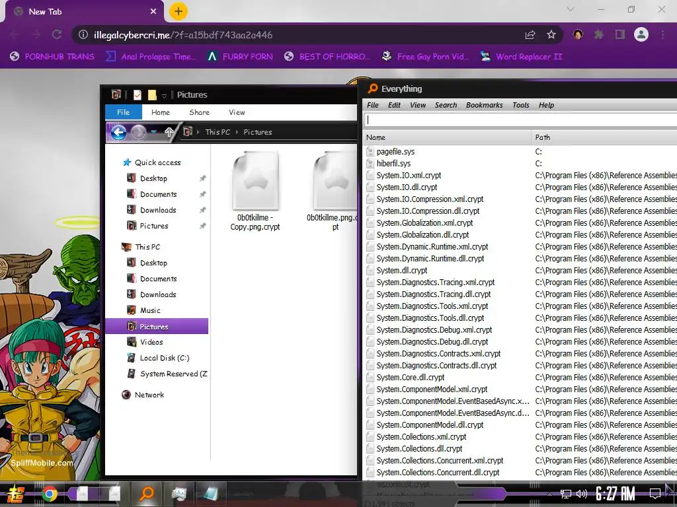Sort Everything results by Path column
This screenshot has height=507, width=677.
tap(604, 137)
